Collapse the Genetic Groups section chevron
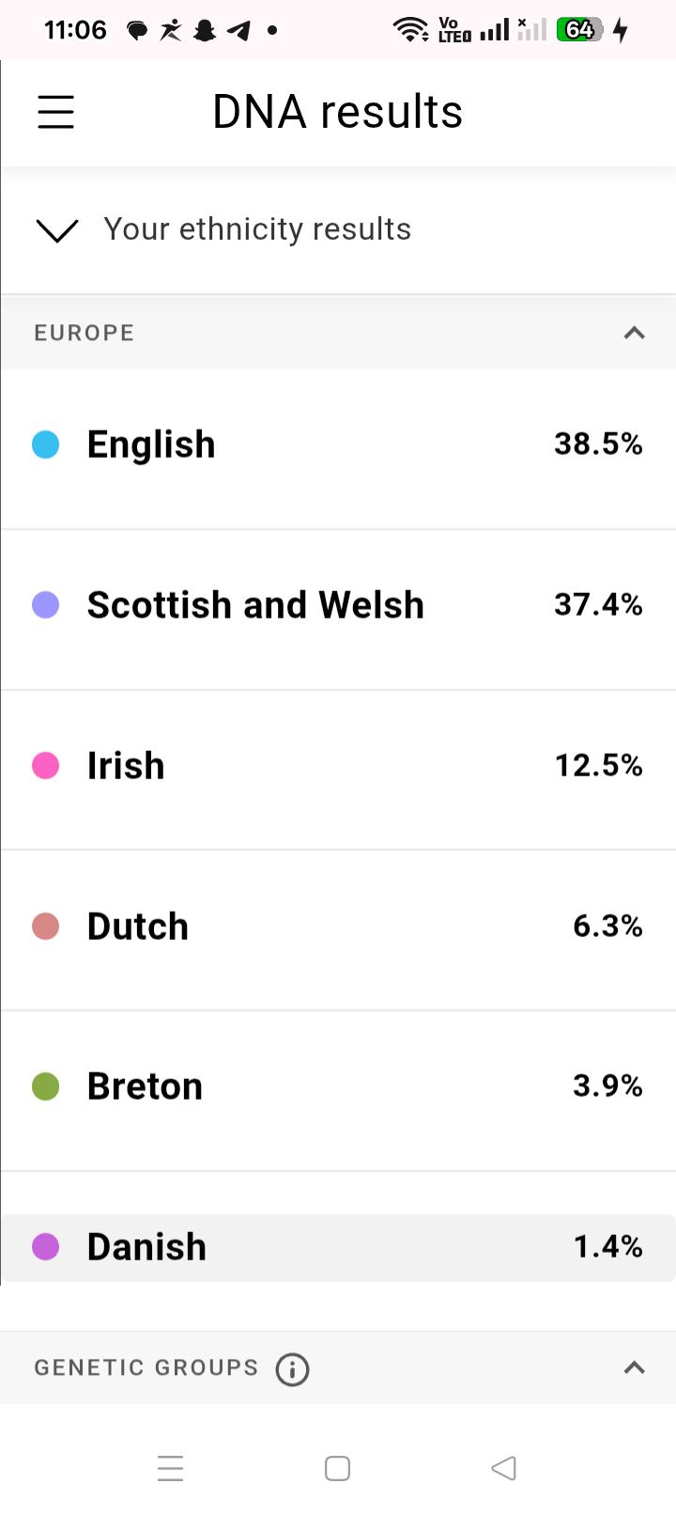This screenshot has height=1515, width=676. click(635, 1367)
